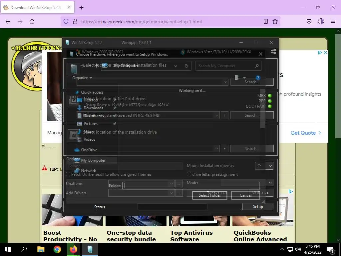
Task: Open the notification center icon
Action: click(x=330, y=250)
